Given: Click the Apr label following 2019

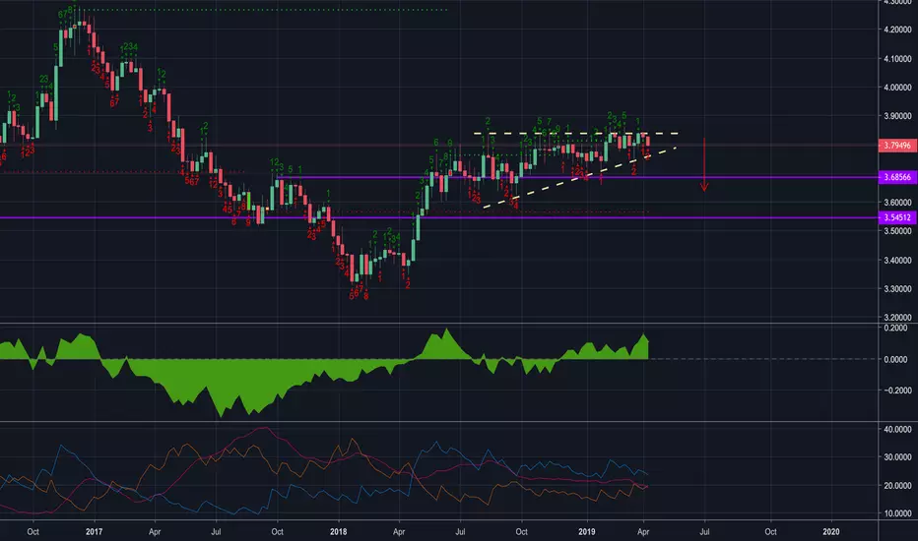Looking at the screenshot, I should 643,531.
